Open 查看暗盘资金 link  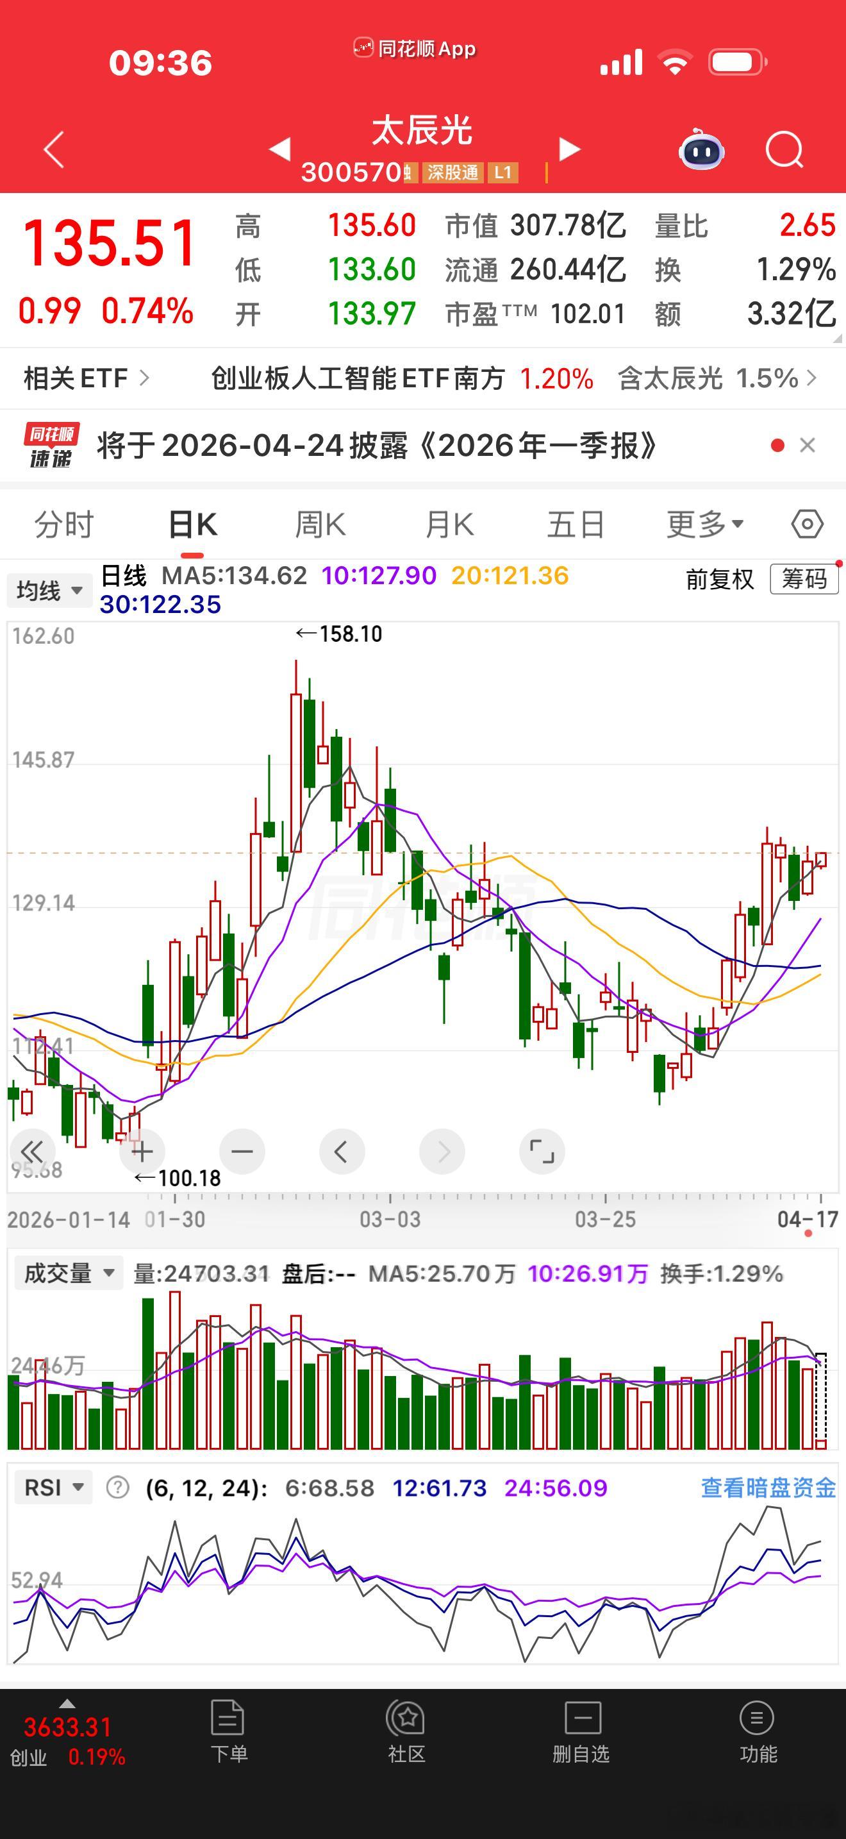coord(768,1488)
